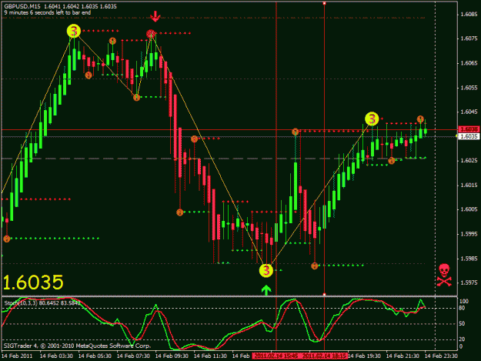The height and width of the screenshot is (361, 481).
Task: Click the '14 Feb 21:30' time axis label
Action: pos(403,356)
